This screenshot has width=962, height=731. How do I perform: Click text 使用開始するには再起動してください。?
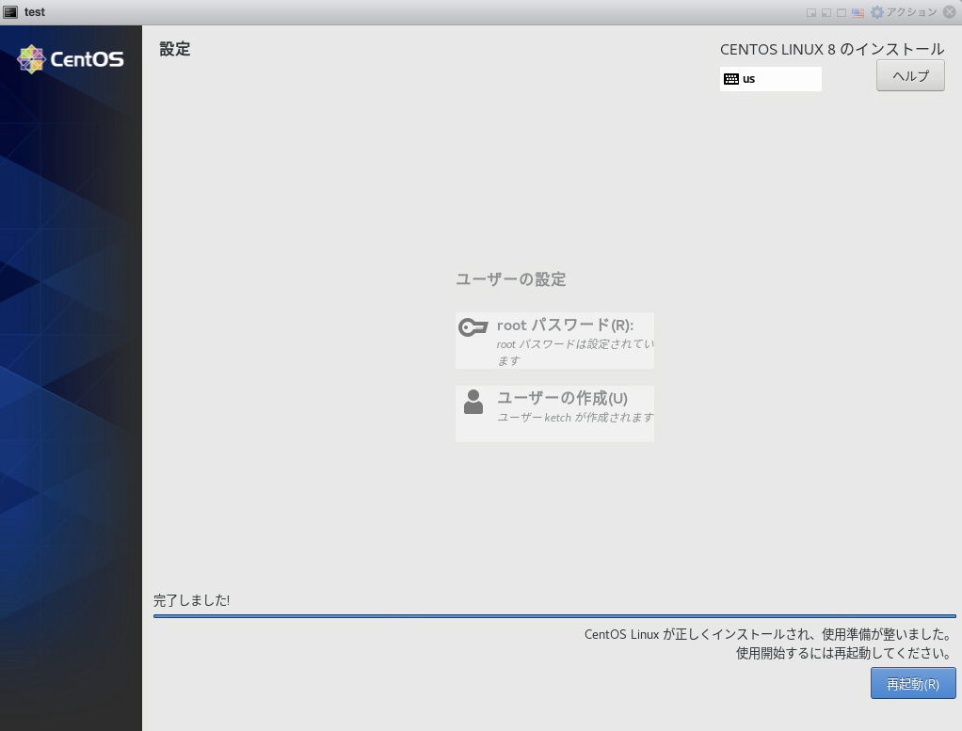844,653
